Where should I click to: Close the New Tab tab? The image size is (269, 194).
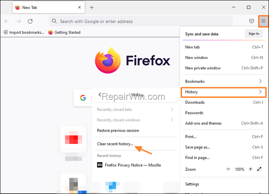coord(79,7)
